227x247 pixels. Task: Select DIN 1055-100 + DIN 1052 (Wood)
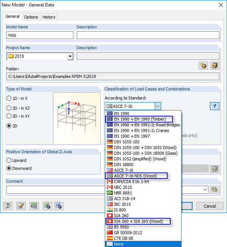143,148
